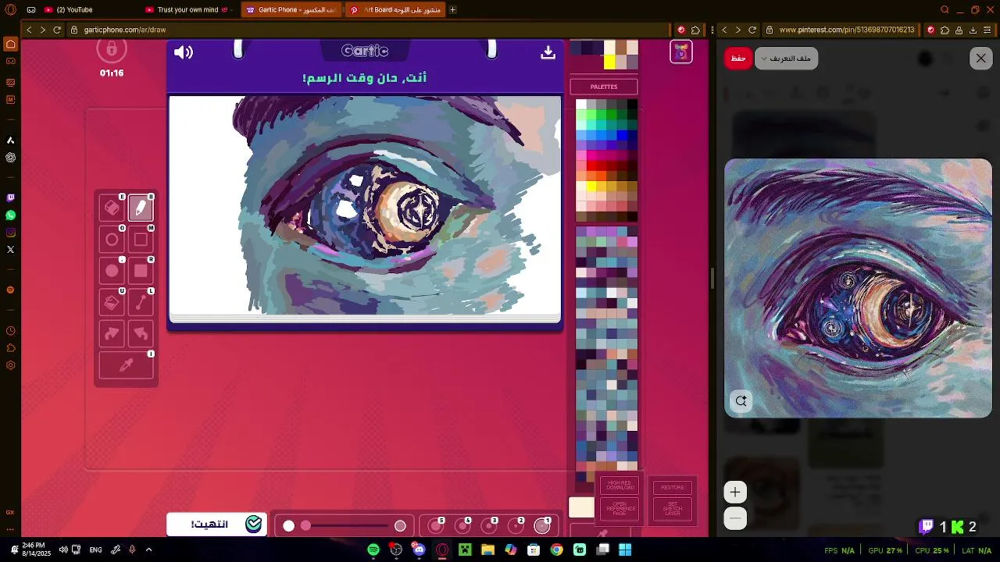Screen dimensions: 1000x562
Task: Choose brush thickness size 2
Action: pyautogui.click(x=516, y=525)
